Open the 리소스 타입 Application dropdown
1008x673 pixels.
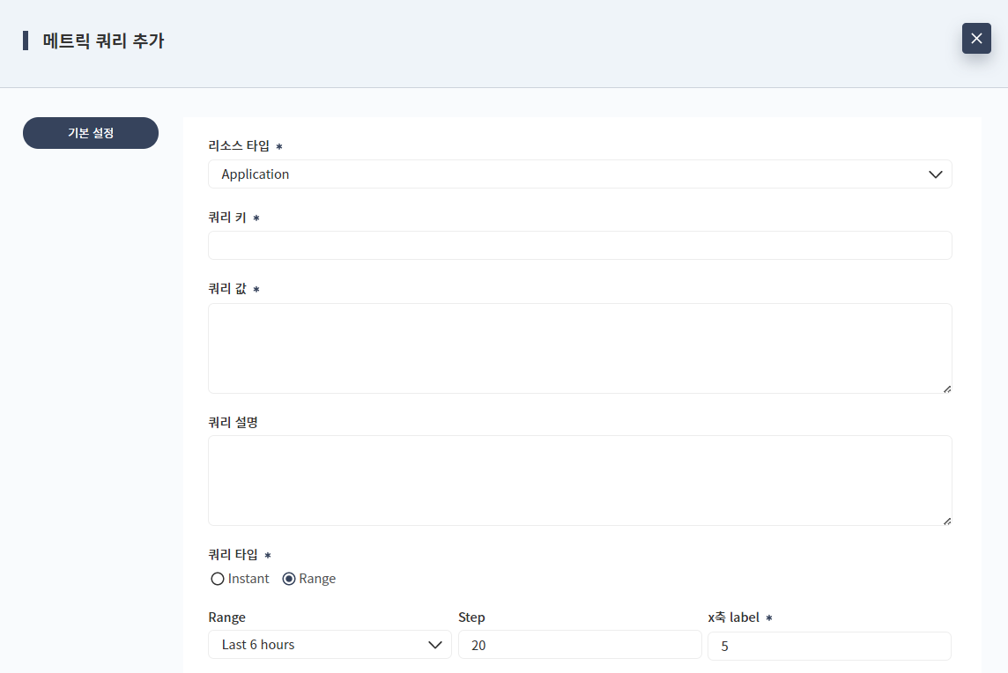point(580,174)
